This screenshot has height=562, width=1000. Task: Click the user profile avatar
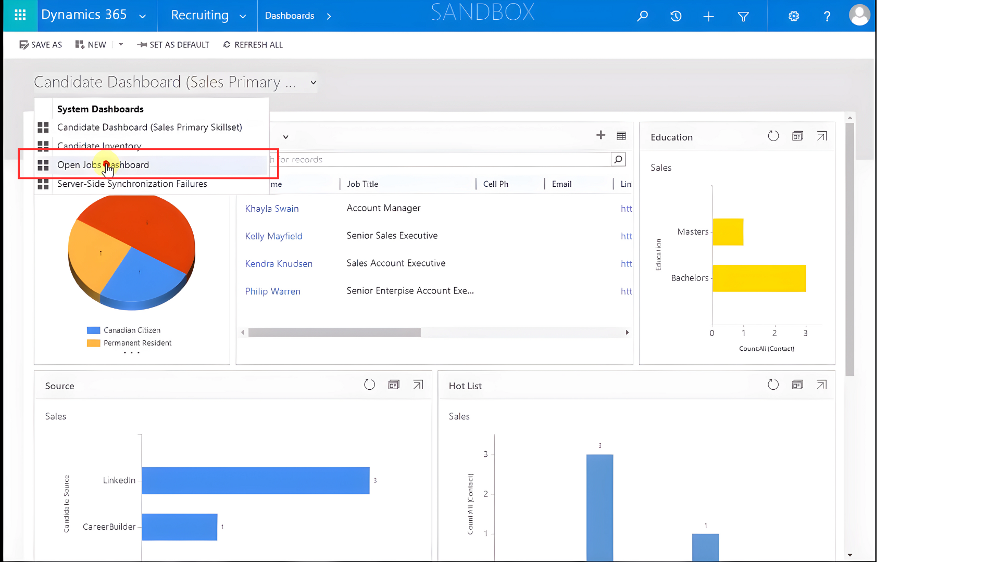859,15
